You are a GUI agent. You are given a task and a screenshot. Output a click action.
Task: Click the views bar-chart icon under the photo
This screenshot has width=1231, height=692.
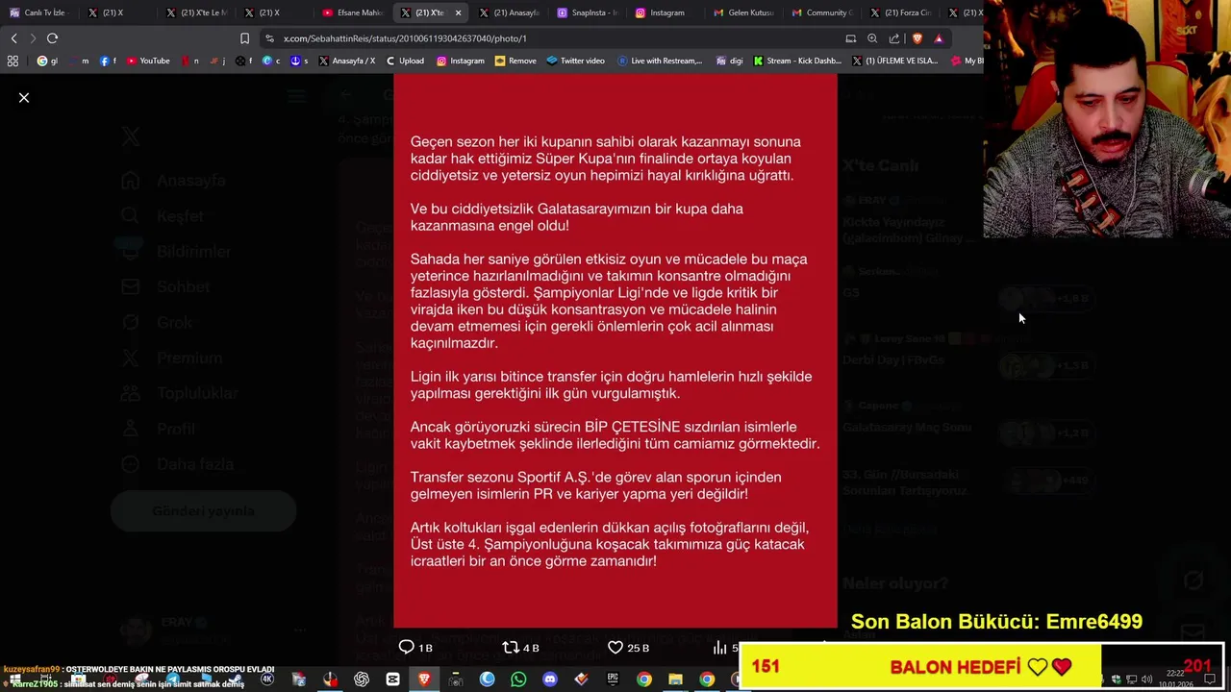(719, 648)
